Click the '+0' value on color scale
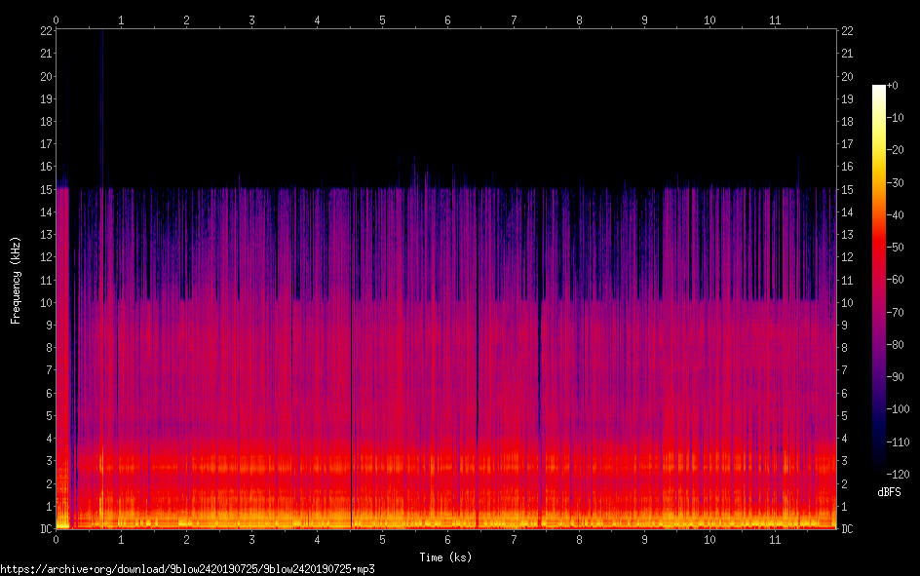The image size is (920, 576). click(x=892, y=86)
